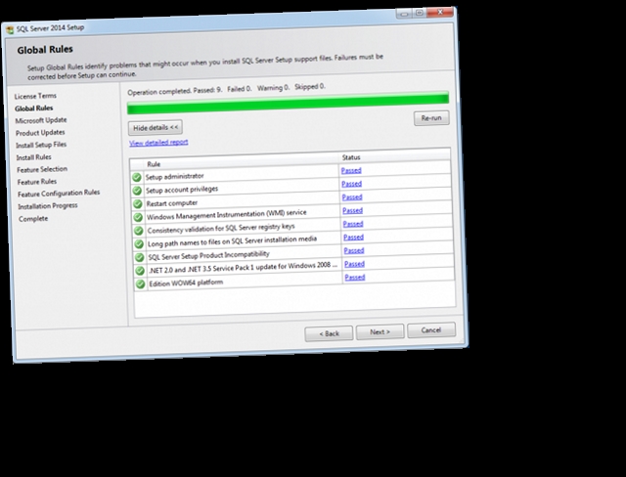
Task: Go to previous page with Back button
Action: [329, 333]
